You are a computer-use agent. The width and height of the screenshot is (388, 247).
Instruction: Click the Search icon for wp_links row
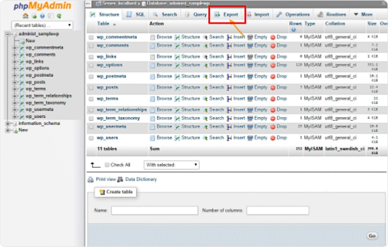click(205, 57)
